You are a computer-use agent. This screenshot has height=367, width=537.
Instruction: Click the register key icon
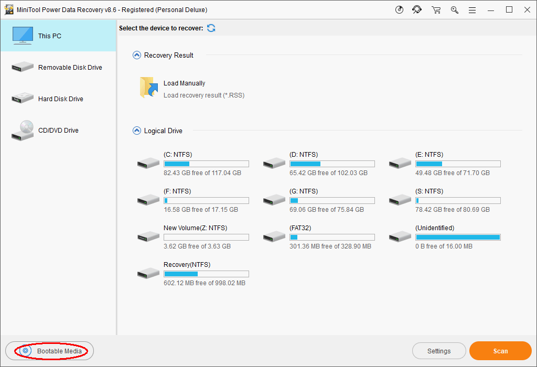455,10
